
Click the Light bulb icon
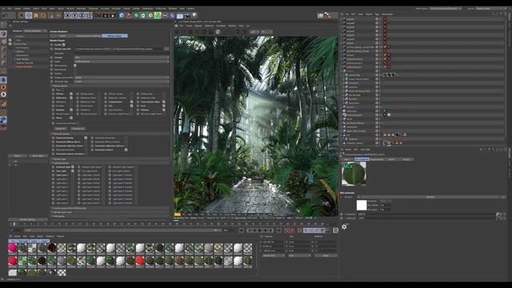pos(194,15)
